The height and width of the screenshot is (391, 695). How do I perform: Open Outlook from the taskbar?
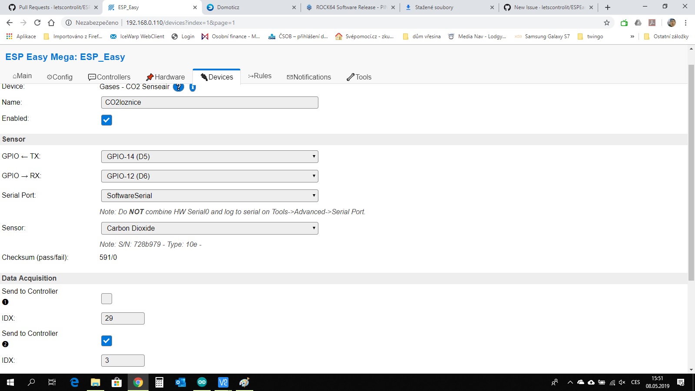tap(180, 382)
